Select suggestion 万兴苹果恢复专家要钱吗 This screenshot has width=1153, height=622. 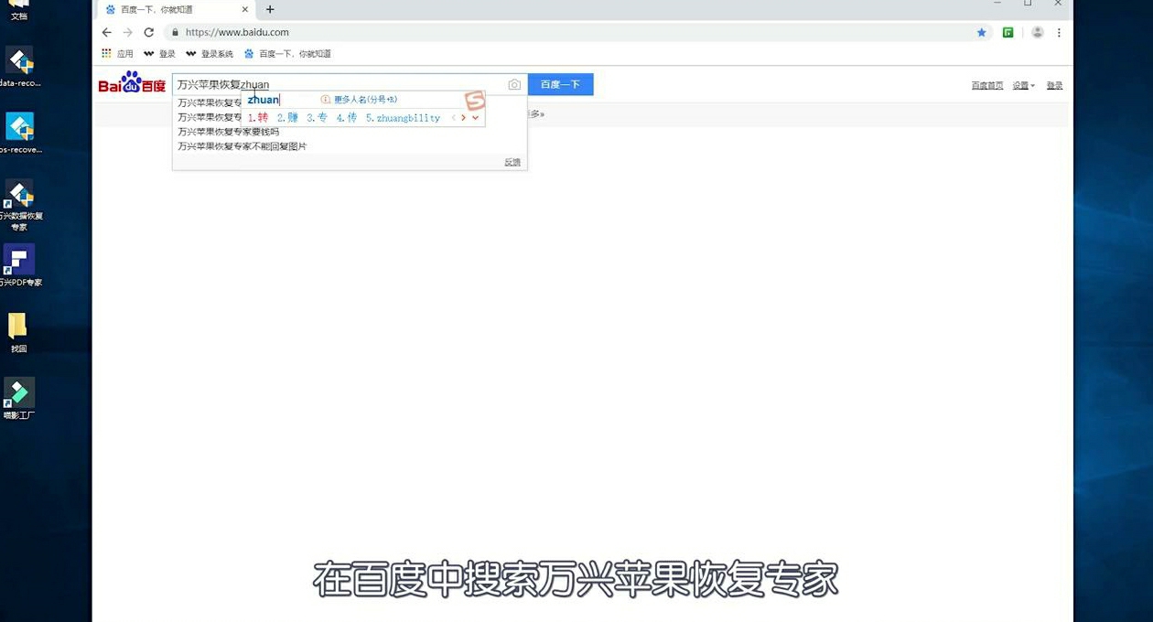click(x=228, y=132)
